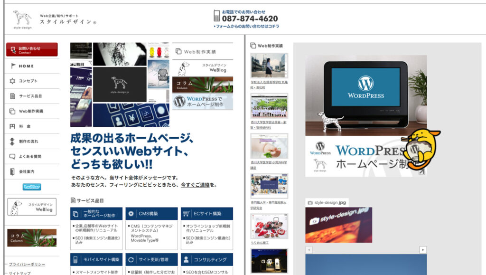This screenshot has height=275, width=486.
Task: Open the コンセプト menu item
Action: click(x=28, y=81)
